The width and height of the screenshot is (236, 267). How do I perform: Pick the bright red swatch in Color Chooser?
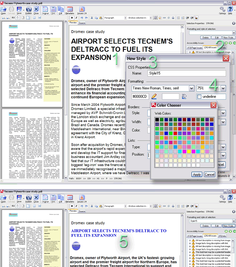click(175, 133)
